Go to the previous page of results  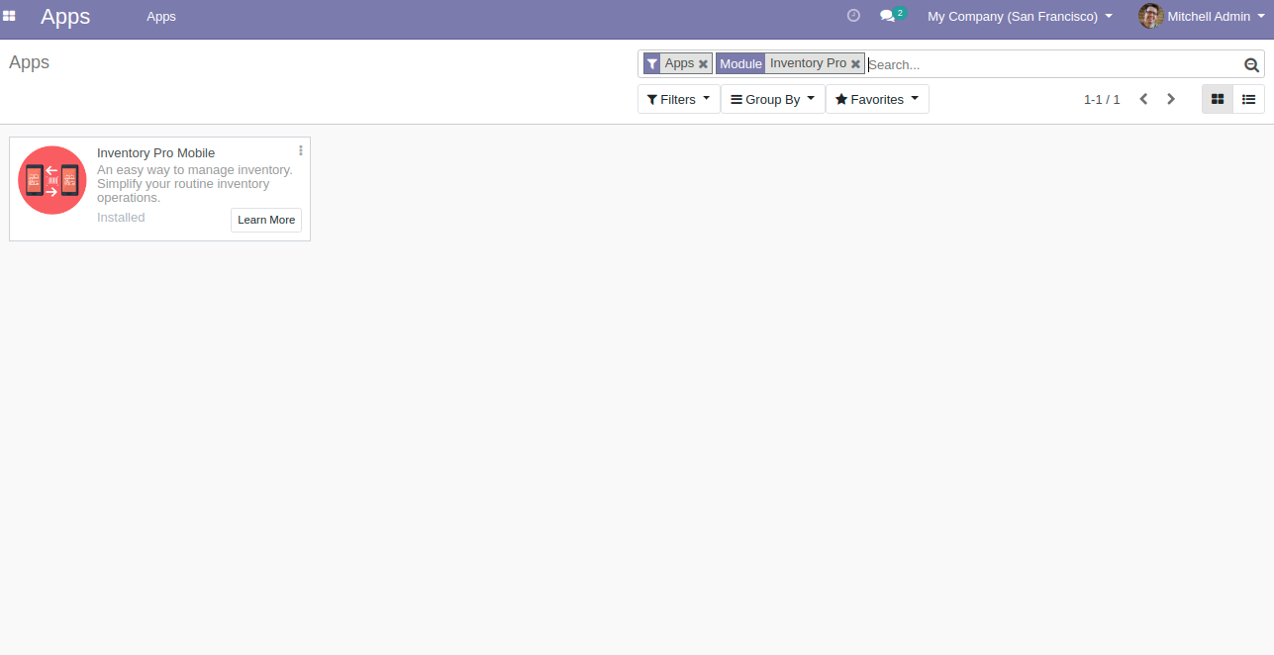1143,99
